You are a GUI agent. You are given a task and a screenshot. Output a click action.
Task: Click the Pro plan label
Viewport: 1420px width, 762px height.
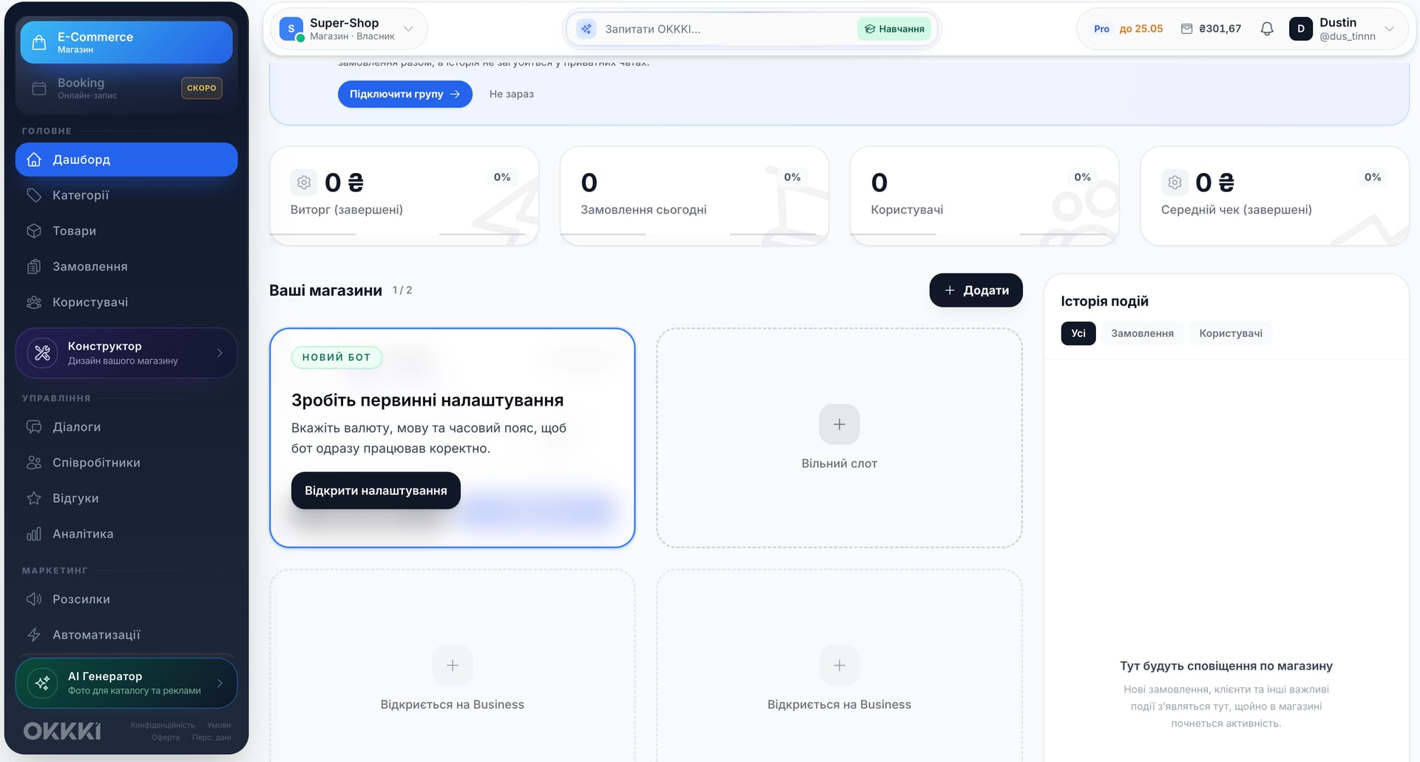(1101, 29)
